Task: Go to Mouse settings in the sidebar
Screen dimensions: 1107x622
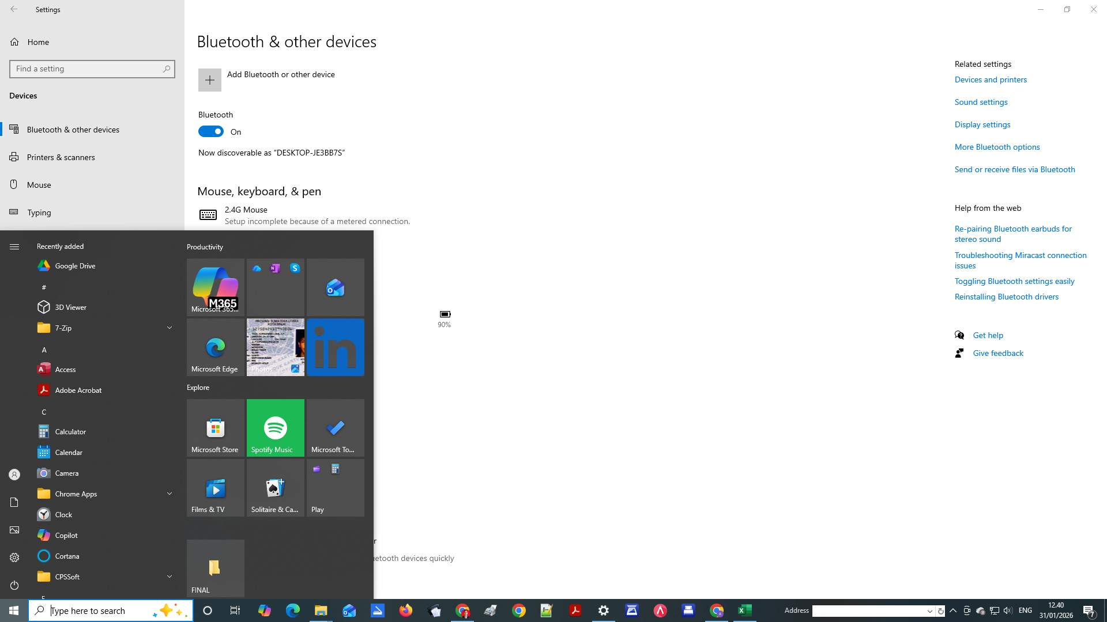Action: [x=39, y=184]
